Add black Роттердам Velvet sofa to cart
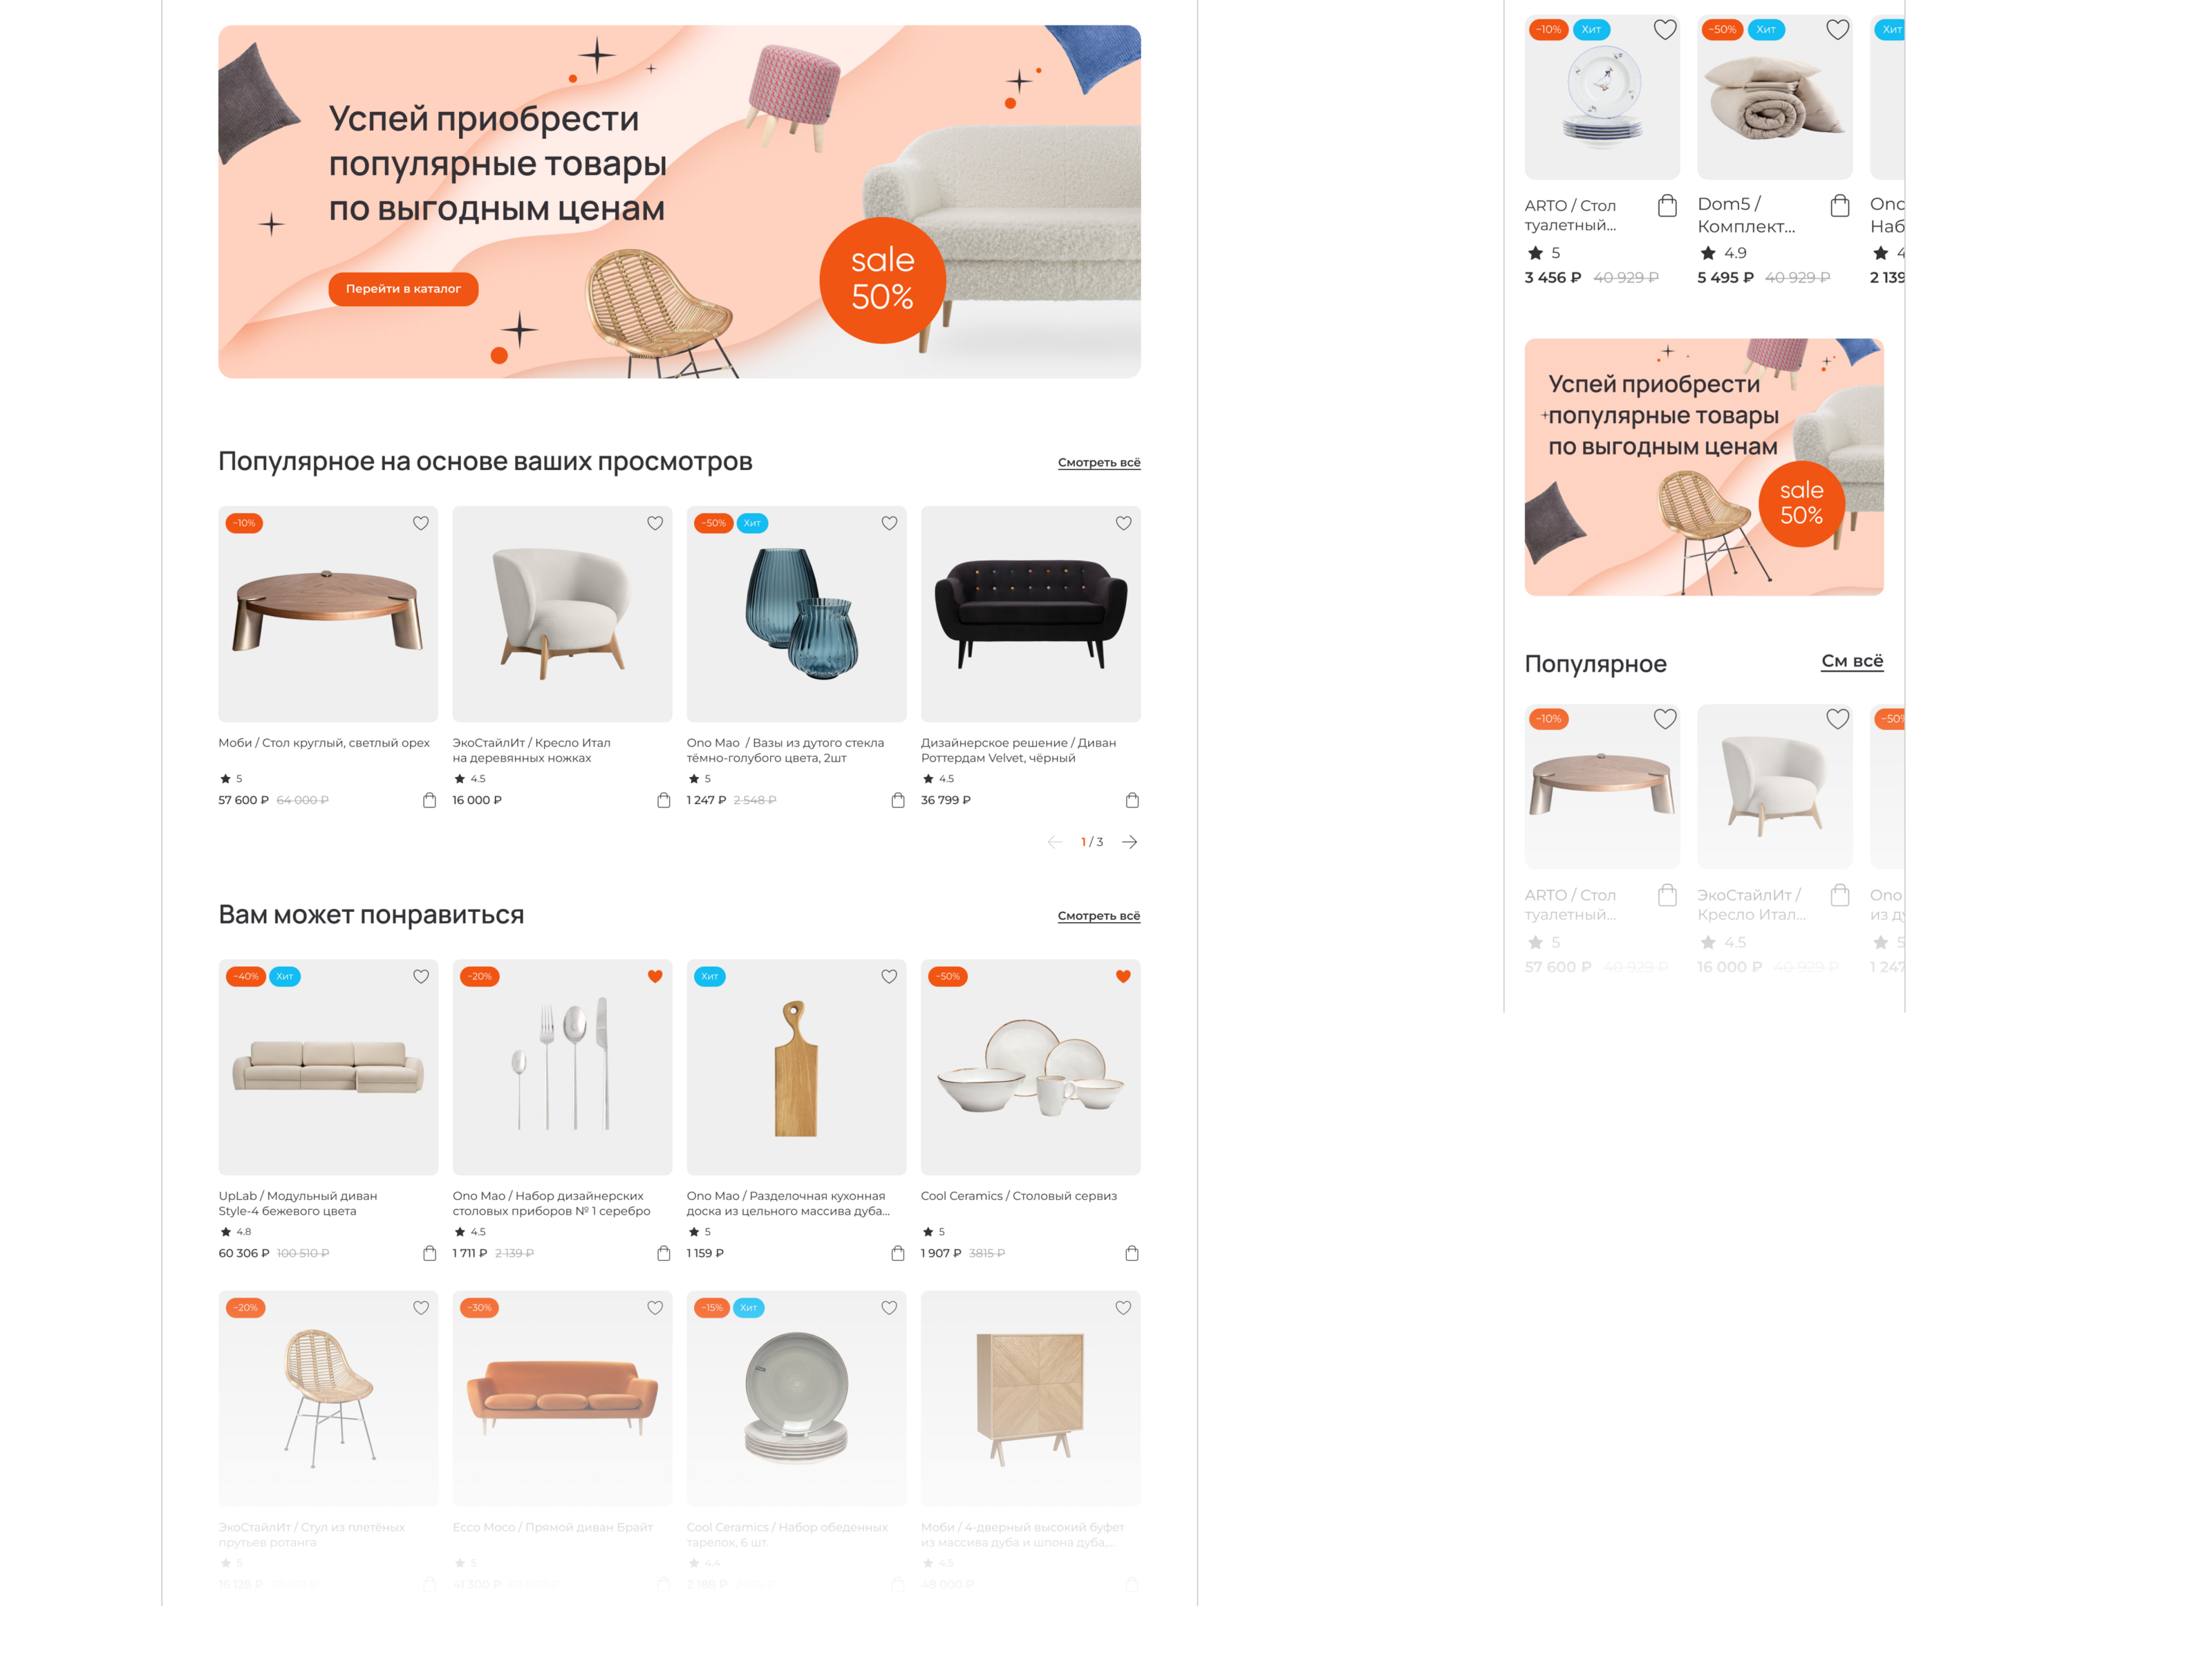The width and height of the screenshot is (2212, 1675). coord(1132,800)
